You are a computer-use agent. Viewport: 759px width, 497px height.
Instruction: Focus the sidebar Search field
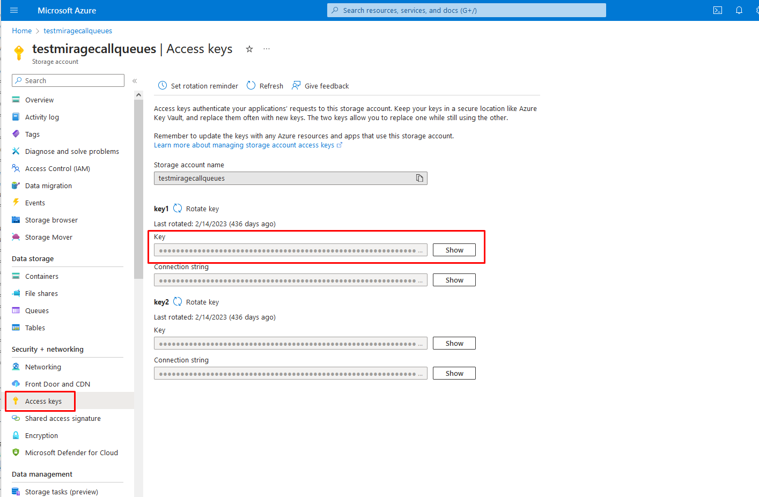(68, 80)
